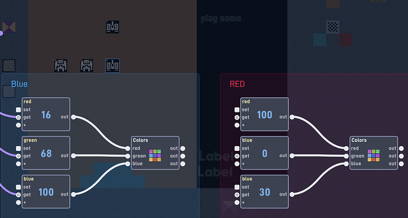
Task: Click the set port of RED group's red node
Action: pyautogui.click(x=237, y=110)
